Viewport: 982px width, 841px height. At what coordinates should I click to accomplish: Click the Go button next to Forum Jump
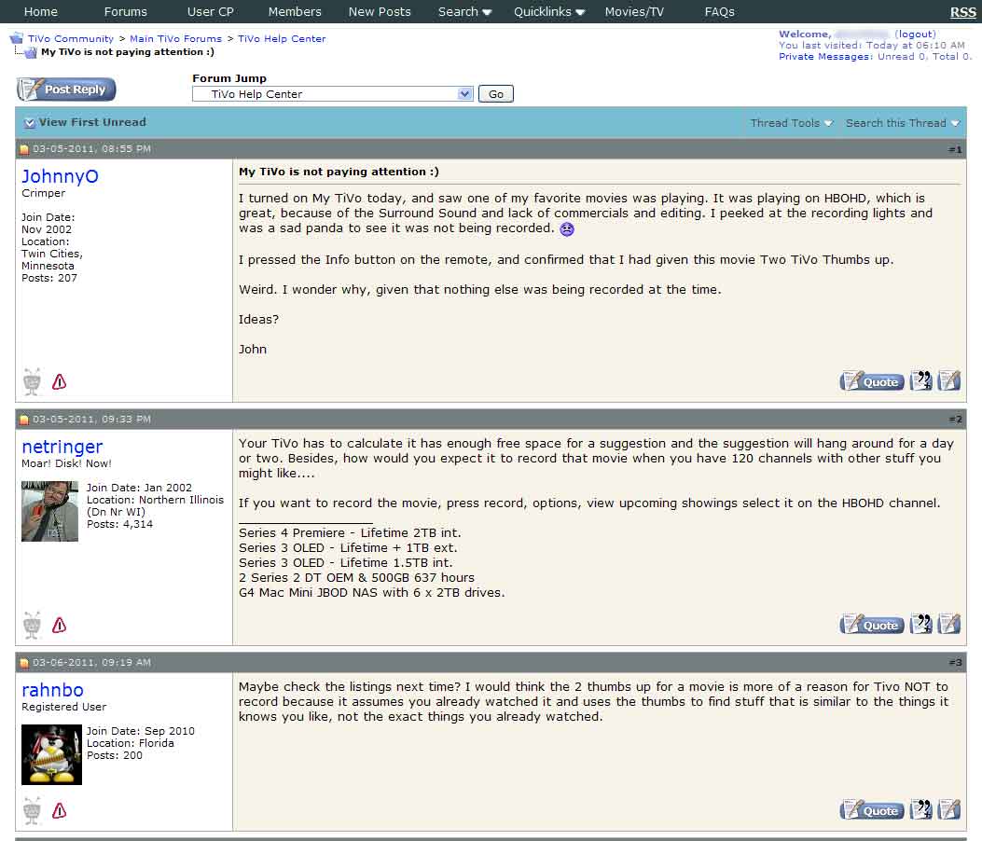[496, 94]
